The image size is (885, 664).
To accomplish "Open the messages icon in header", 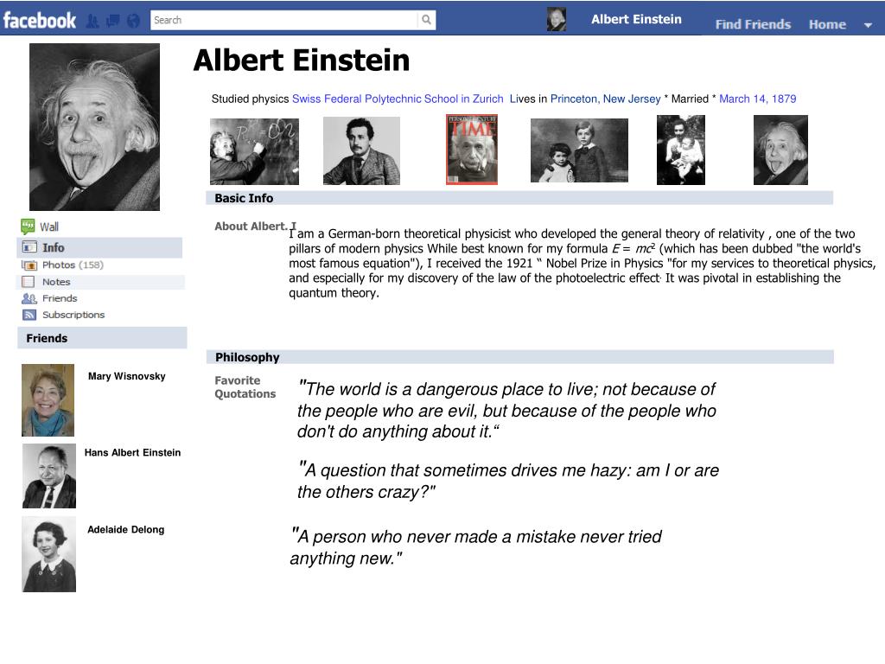I will [x=113, y=22].
